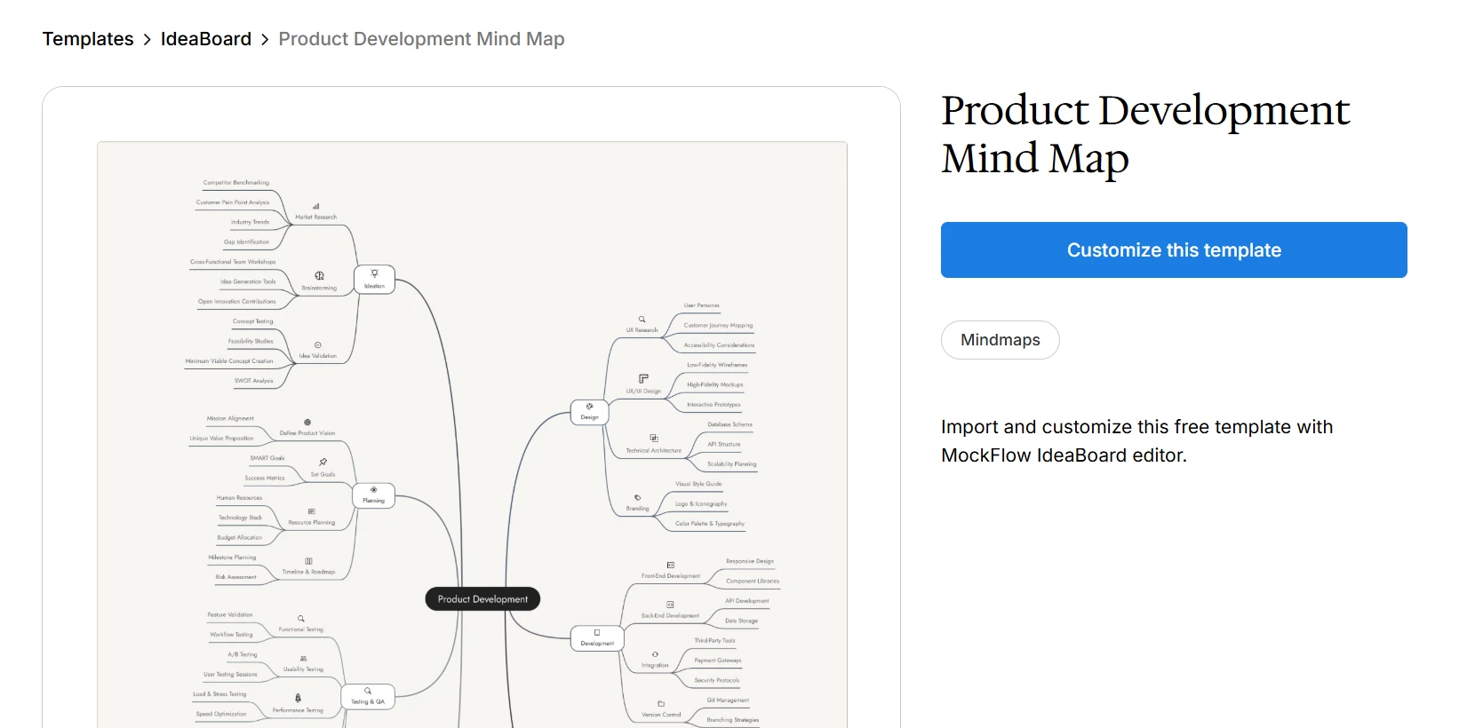Click the Branding tag icon

(637, 498)
